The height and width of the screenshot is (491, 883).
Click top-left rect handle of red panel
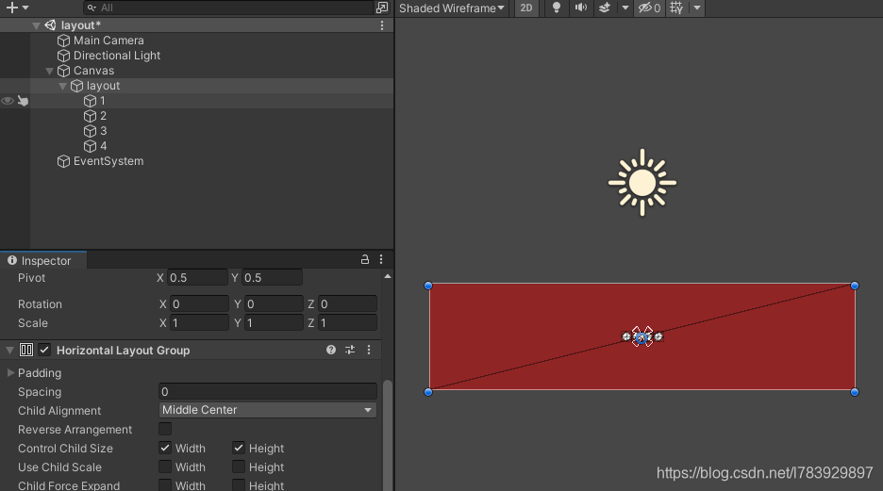point(428,286)
